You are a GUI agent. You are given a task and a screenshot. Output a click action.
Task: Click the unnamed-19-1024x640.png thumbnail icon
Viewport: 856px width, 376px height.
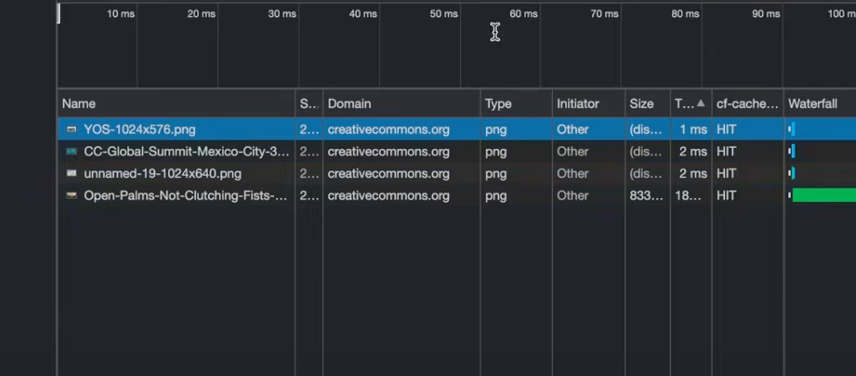(71, 173)
